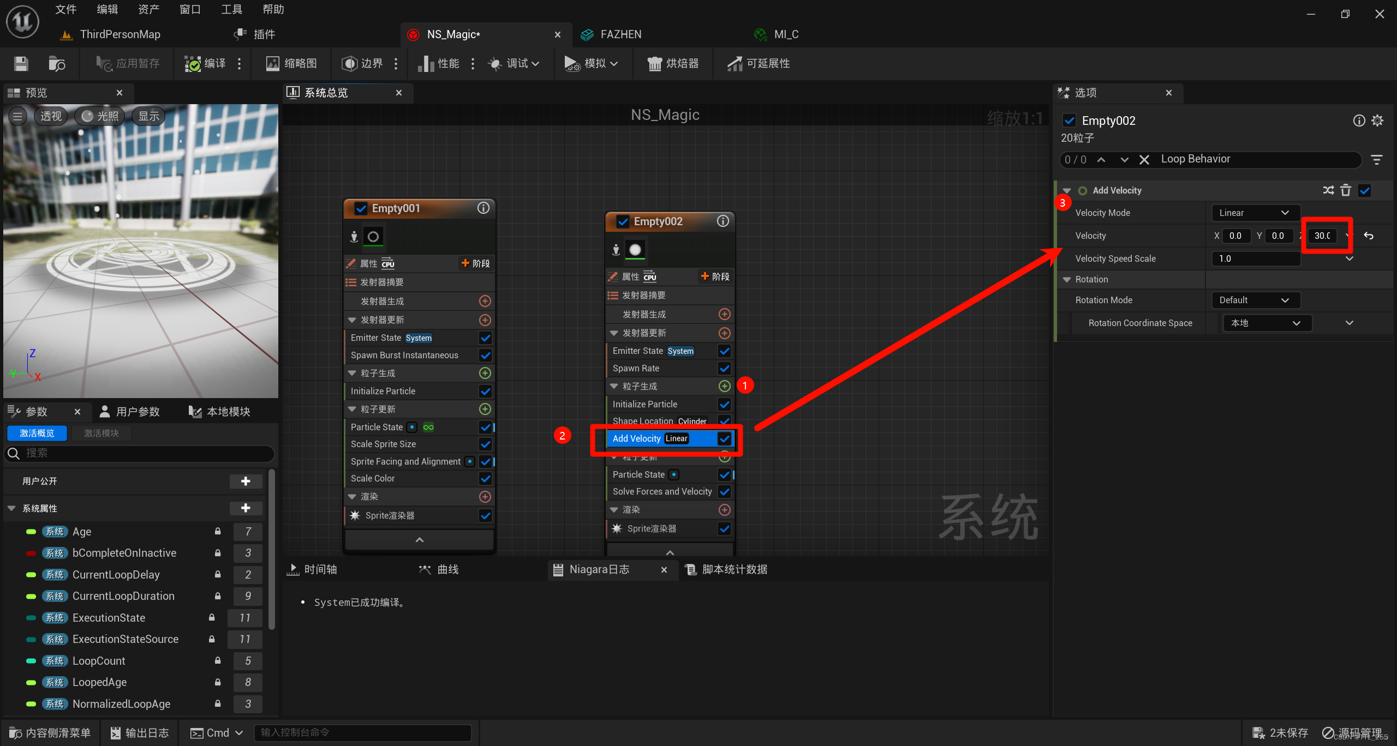Screen dimensions: 1397x746
Task: Toggle the Spawn Rate checkbox in Empty002
Action: 724,369
